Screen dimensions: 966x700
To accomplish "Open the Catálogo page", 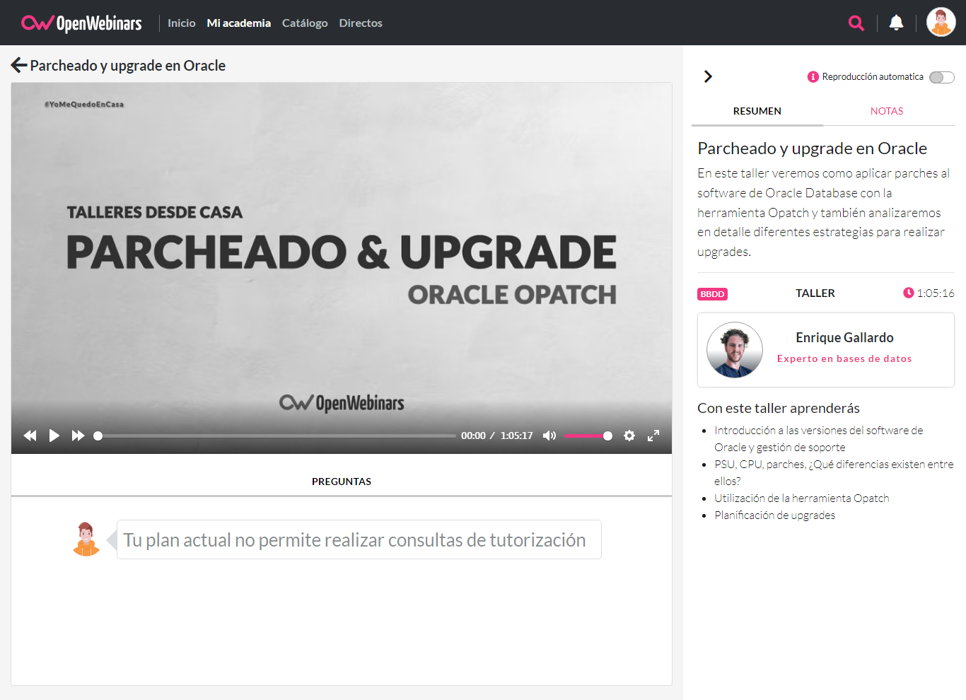I will point(305,23).
